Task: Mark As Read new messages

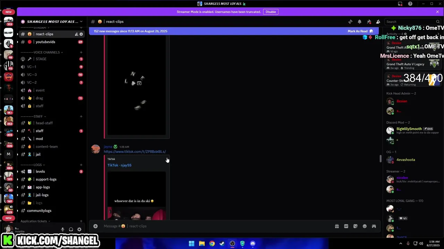Action: click(x=360, y=31)
